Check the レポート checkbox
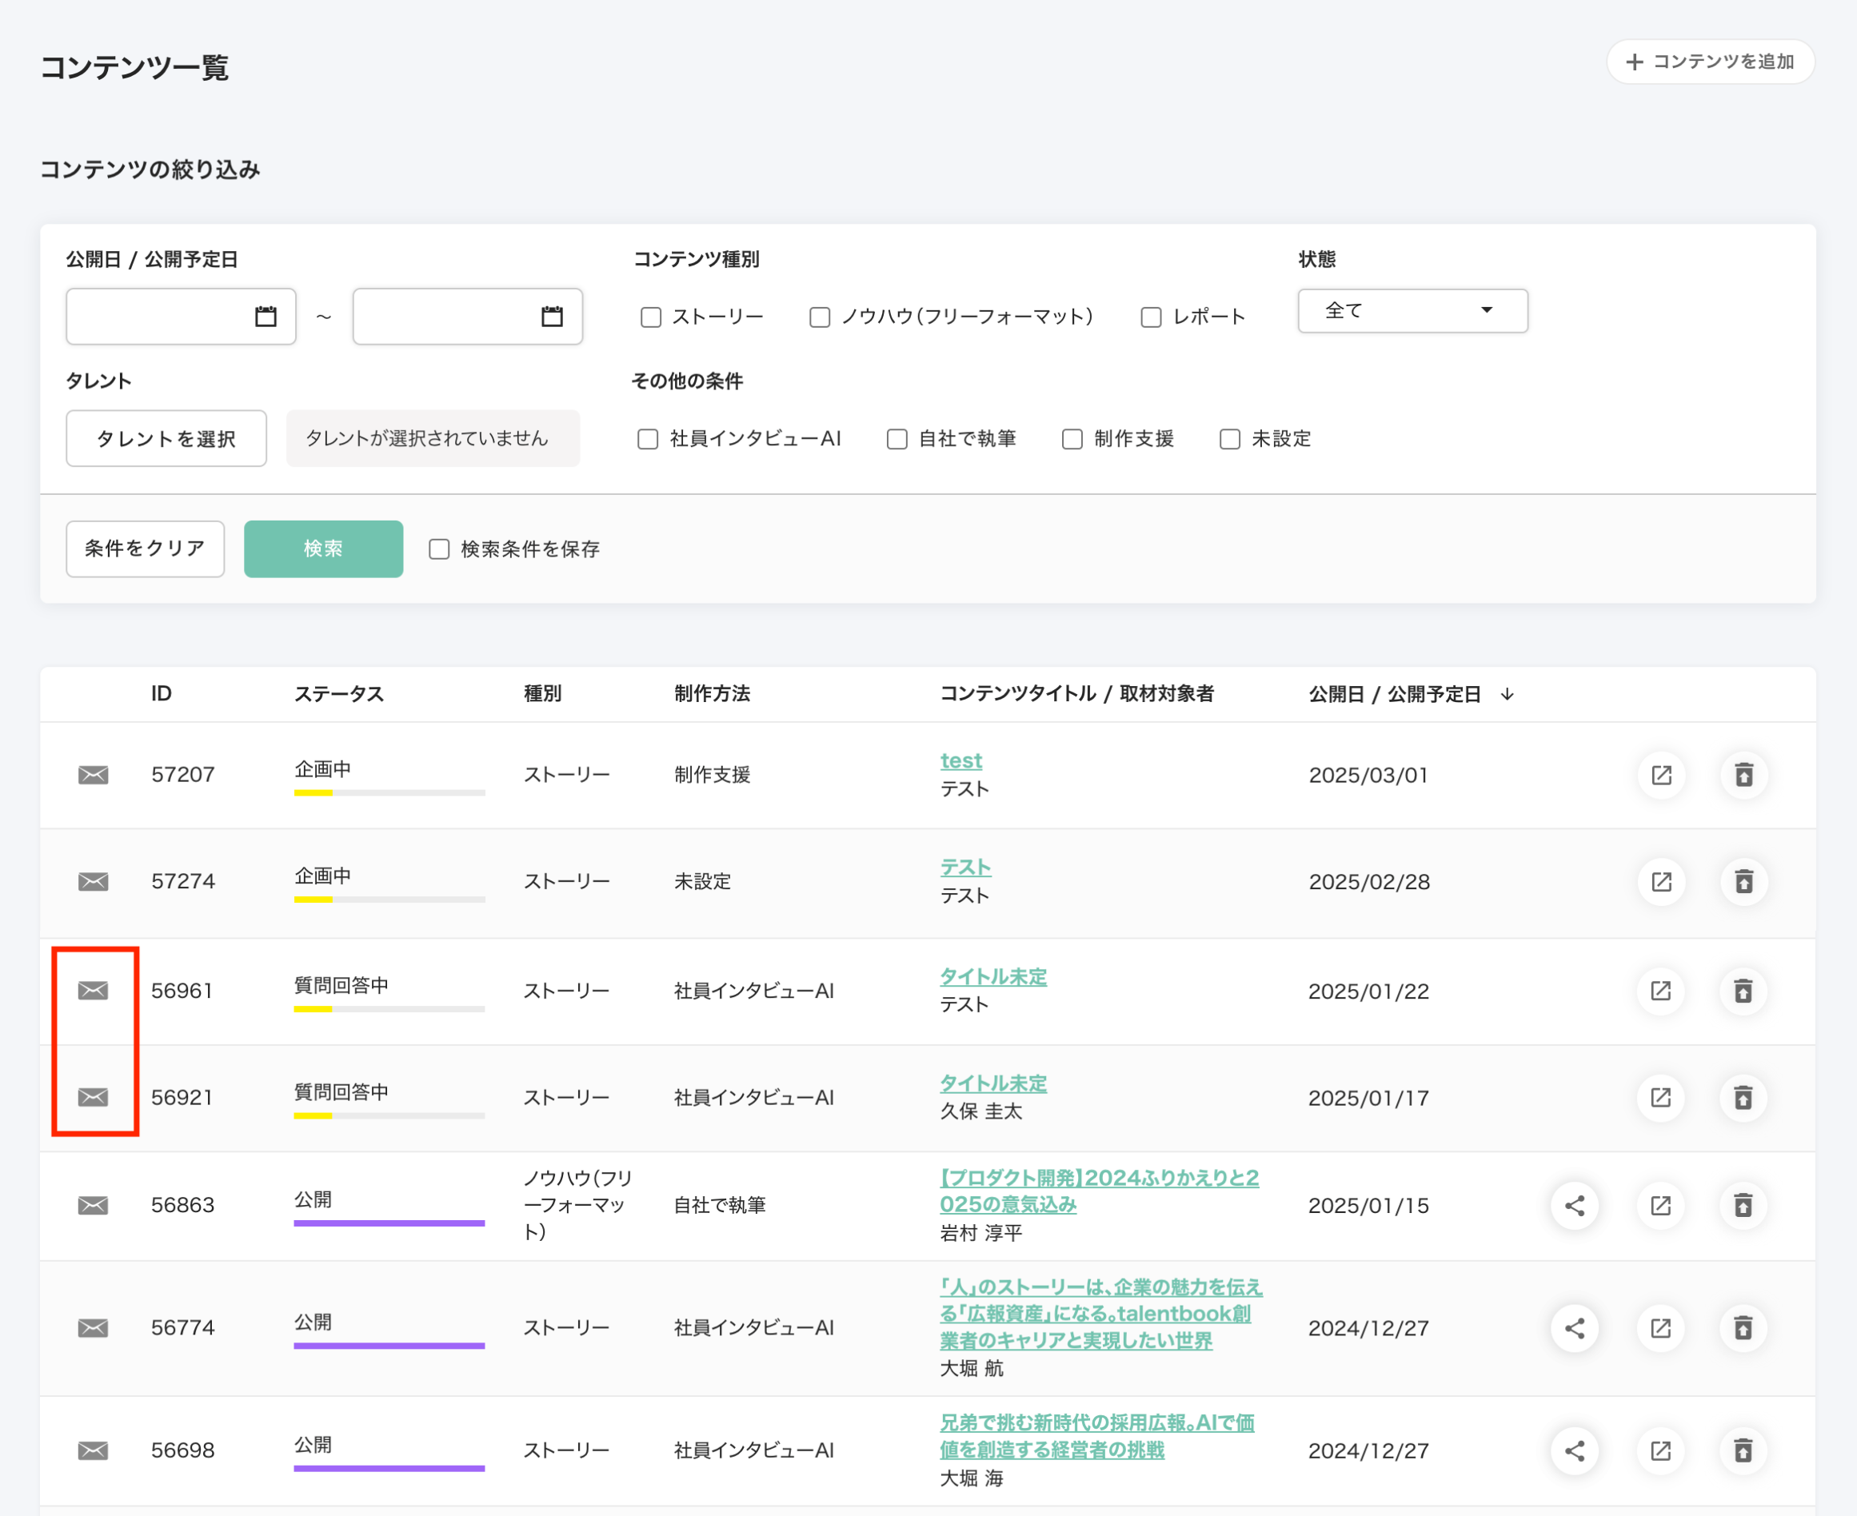Viewport: 1857px width, 1516px height. [x=1150, y=317]
